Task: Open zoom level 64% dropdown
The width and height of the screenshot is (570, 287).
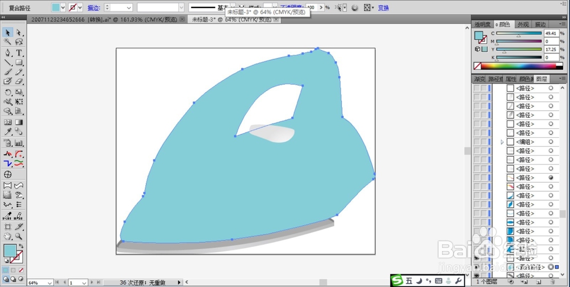Action: pos(50,282)
